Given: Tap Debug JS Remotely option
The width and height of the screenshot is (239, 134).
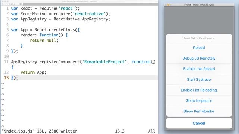Looking at the screenshot, I should click(x=199, y=58).
